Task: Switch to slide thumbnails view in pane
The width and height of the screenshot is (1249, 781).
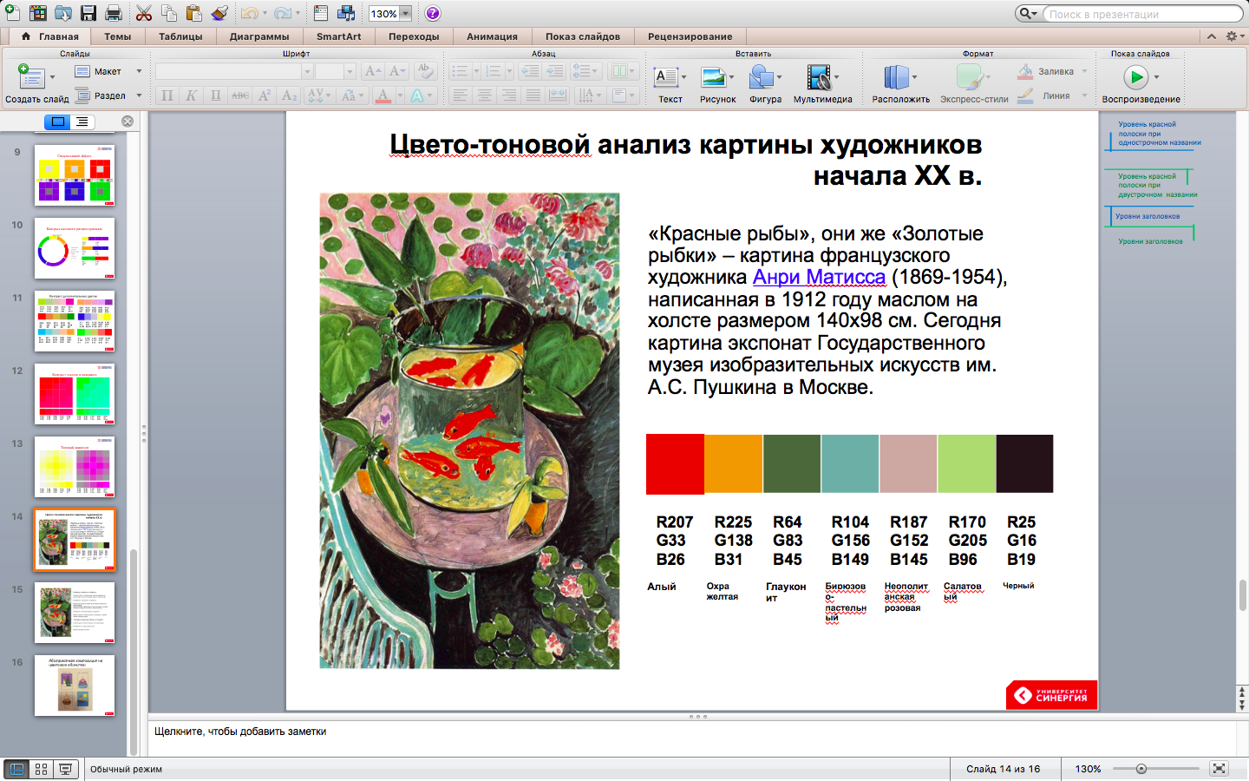Action: [x=58, y=121]
